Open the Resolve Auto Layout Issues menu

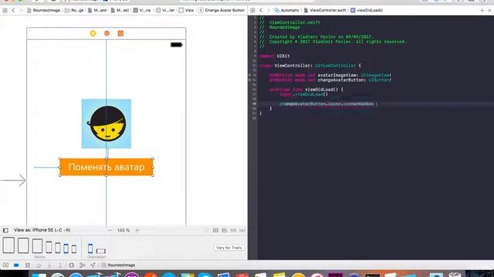[x=242, y=230]
